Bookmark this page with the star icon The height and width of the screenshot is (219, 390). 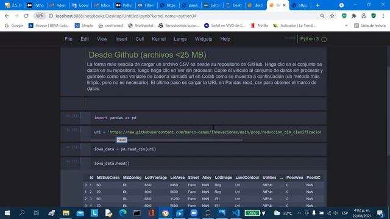[x=332, y=16]
